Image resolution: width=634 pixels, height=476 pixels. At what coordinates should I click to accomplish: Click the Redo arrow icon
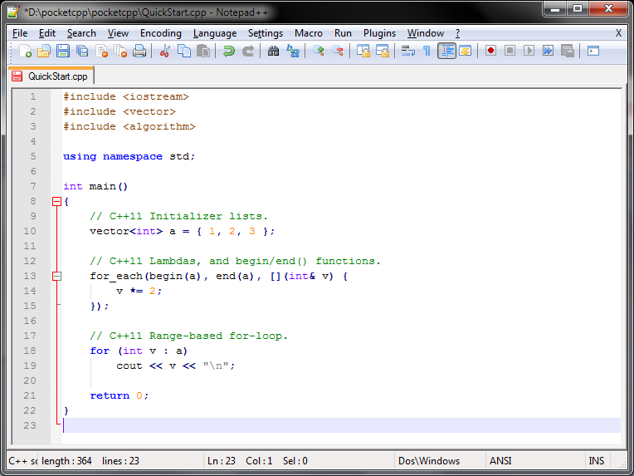click(248, 51)
